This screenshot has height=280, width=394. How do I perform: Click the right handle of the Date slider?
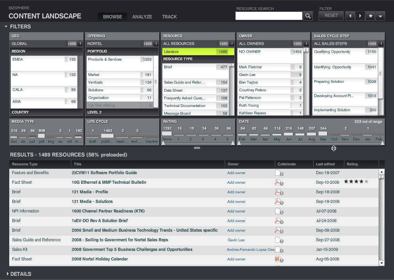click(x=382, y=143)
